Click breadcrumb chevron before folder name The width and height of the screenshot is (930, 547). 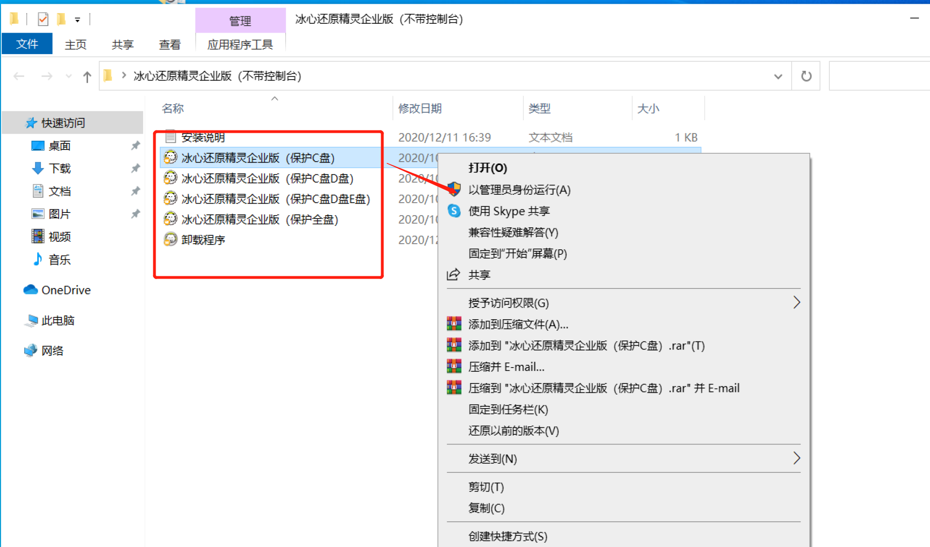click(x=124, y=75)
